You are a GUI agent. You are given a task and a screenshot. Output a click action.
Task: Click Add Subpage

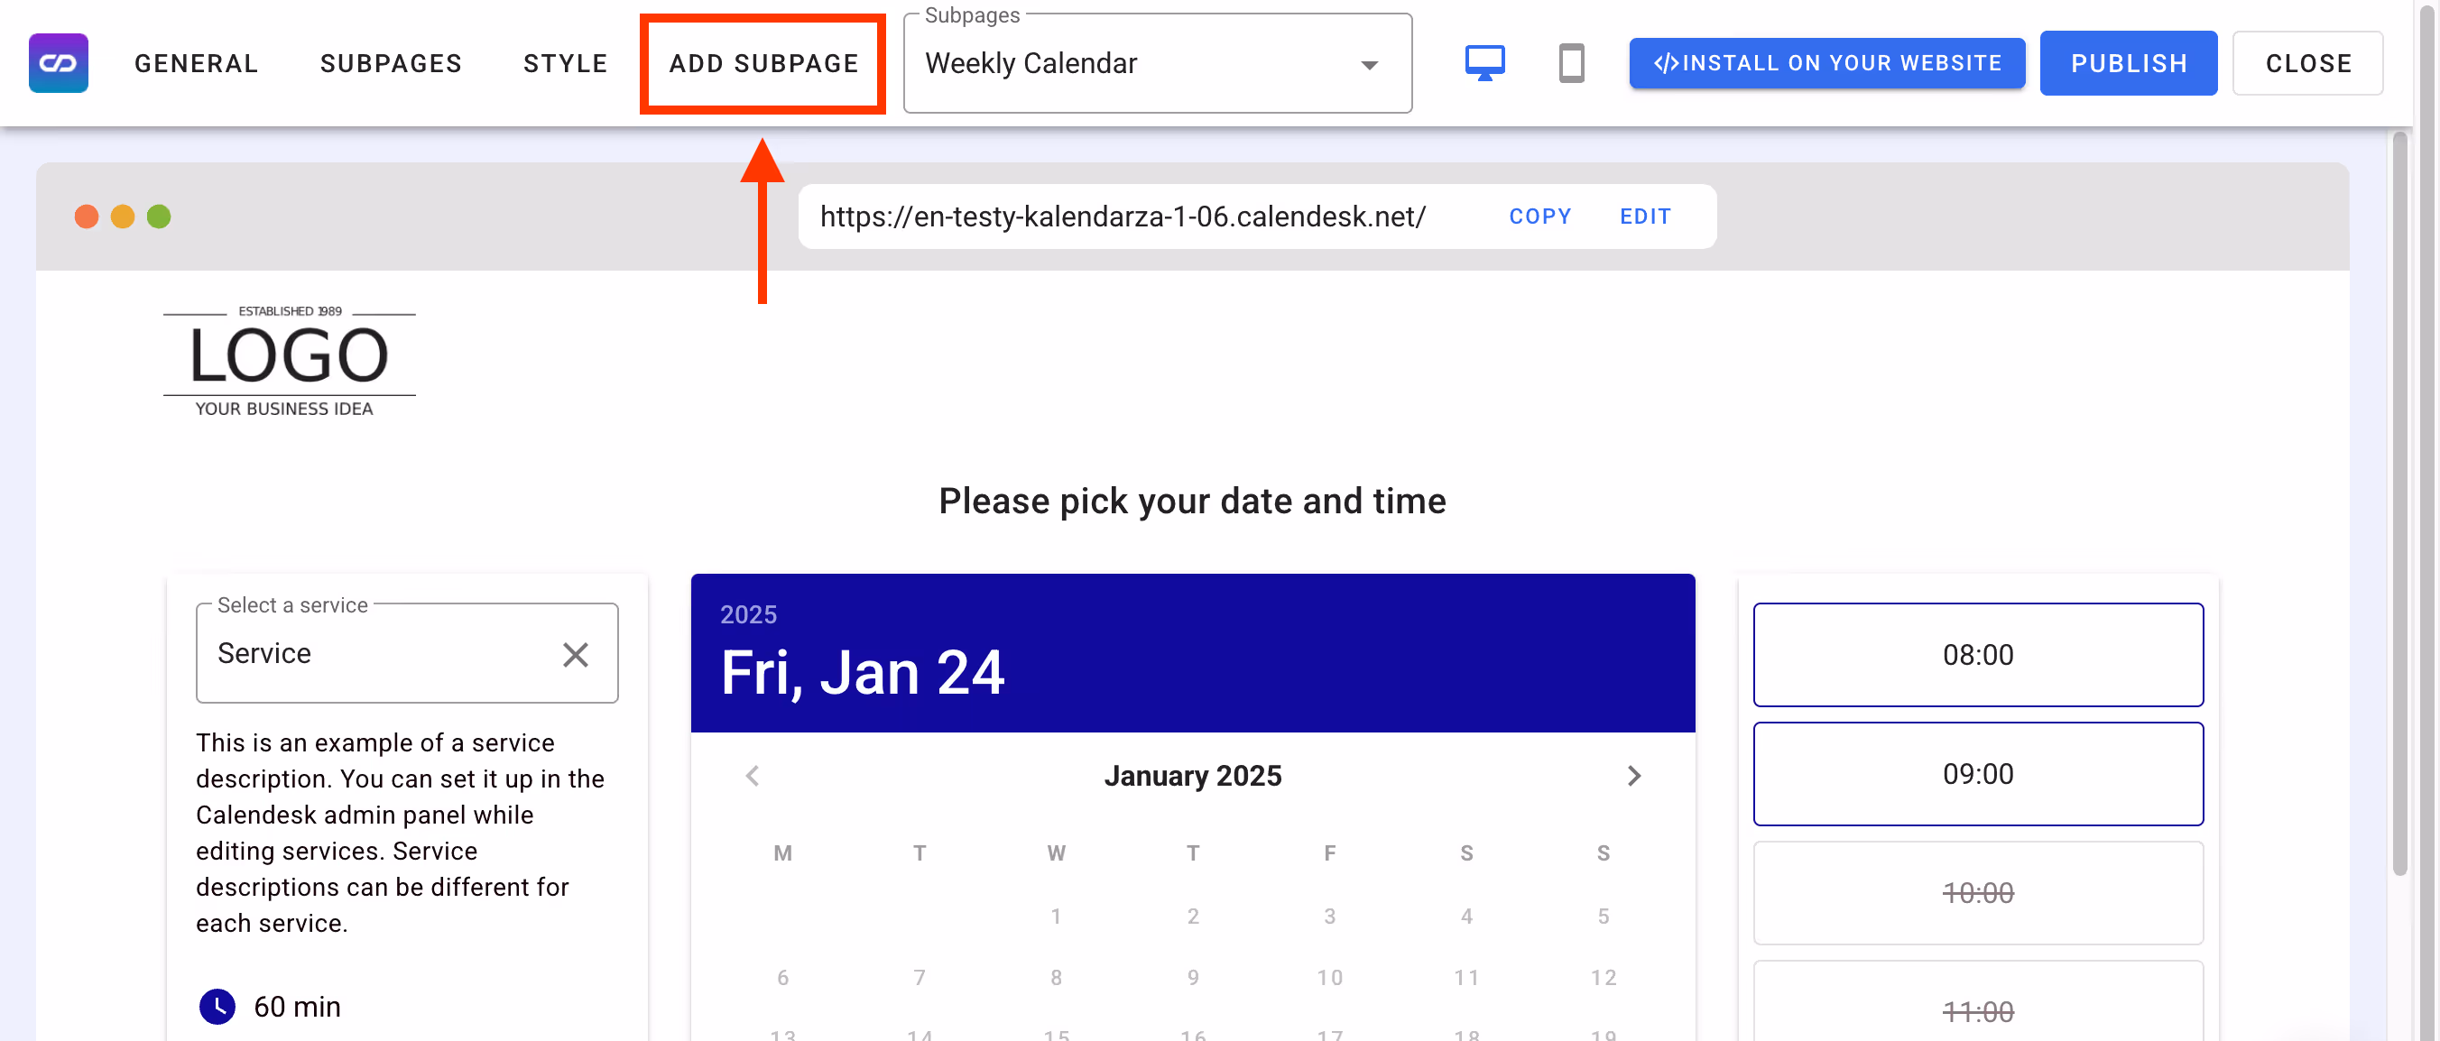click(x=763, y=63)
